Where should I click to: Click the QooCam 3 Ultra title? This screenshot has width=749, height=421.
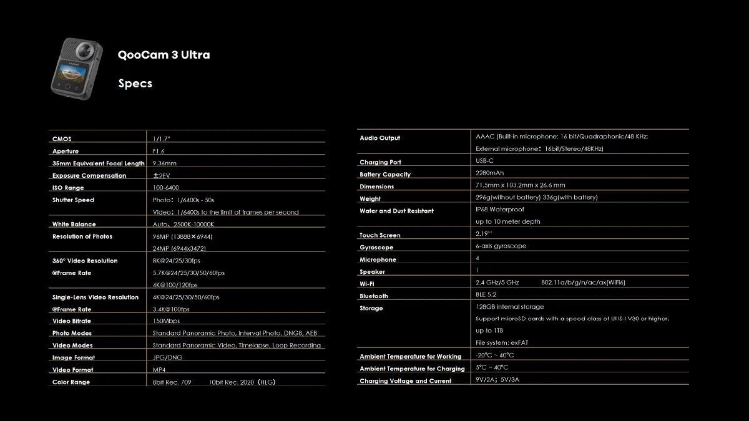point(164,55)
